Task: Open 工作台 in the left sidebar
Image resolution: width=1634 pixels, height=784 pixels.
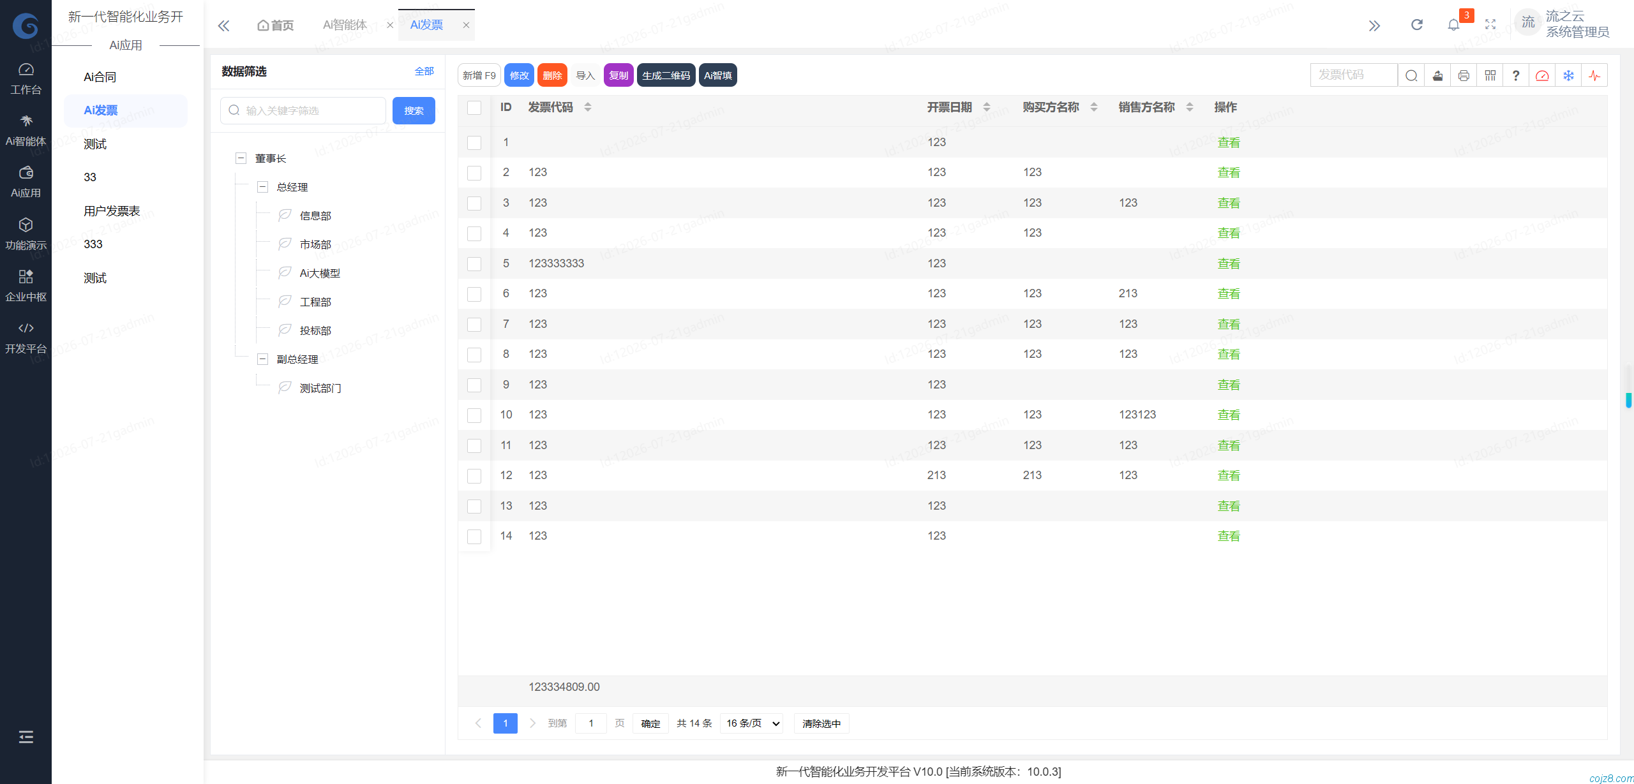Action: tap(26, 79)
